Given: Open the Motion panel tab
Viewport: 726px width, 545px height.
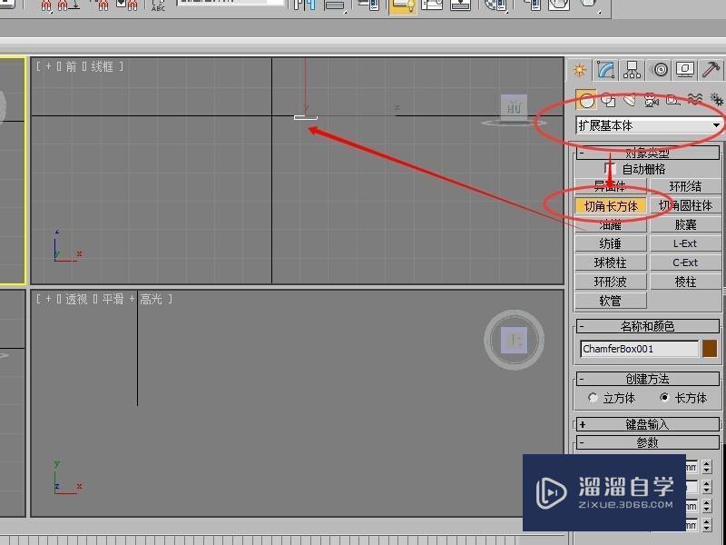Looking at the screenshot, I should (660, 70).
